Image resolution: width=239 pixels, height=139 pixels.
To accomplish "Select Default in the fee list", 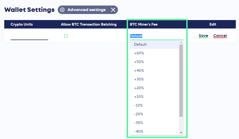I will click(x=140, y=44).
